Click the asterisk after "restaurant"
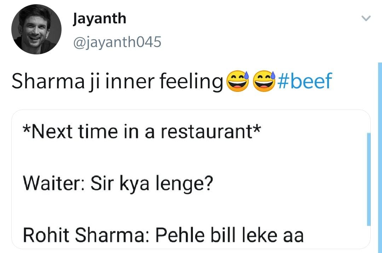This screenshot has height=253, width=382. pyautogui.click(x=257, y=129)
